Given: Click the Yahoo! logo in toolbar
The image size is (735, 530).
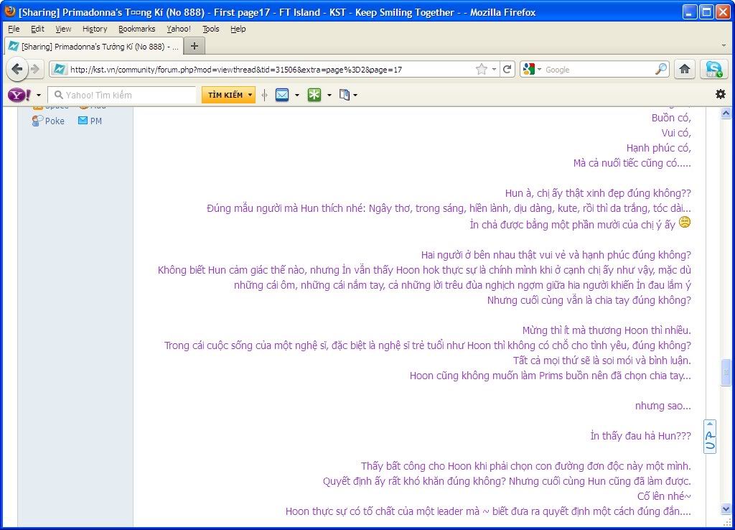Looking at the screenshot, I should pos(19,95).
